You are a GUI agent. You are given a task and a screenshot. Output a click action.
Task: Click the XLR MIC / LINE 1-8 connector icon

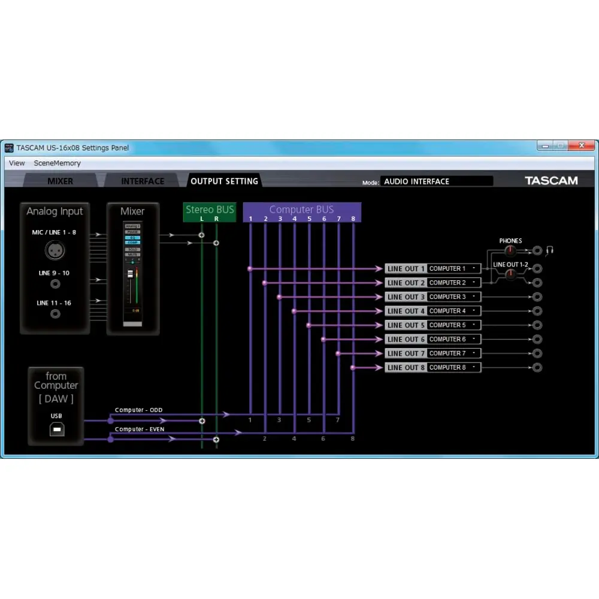click(55, 250)
